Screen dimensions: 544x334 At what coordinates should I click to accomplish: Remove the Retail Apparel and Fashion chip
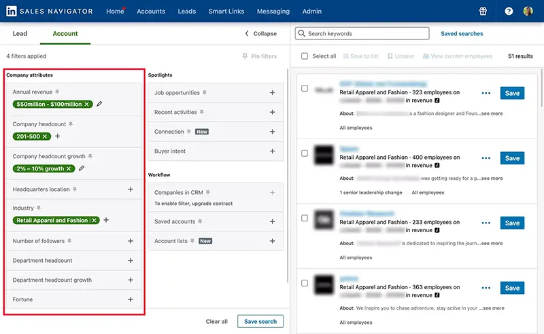tap(94, 220)
